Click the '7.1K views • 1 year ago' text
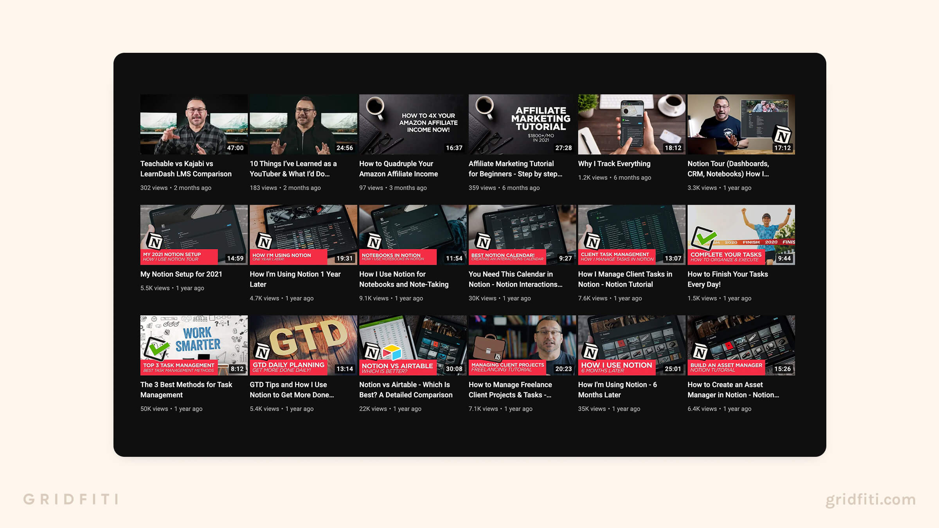 point(500,409)
